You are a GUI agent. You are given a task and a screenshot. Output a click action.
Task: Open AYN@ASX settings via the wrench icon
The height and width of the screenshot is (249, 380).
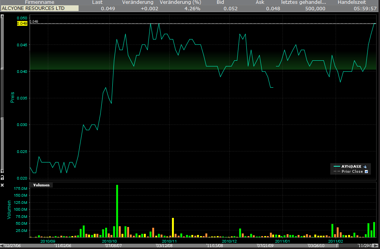pos(365,166)
